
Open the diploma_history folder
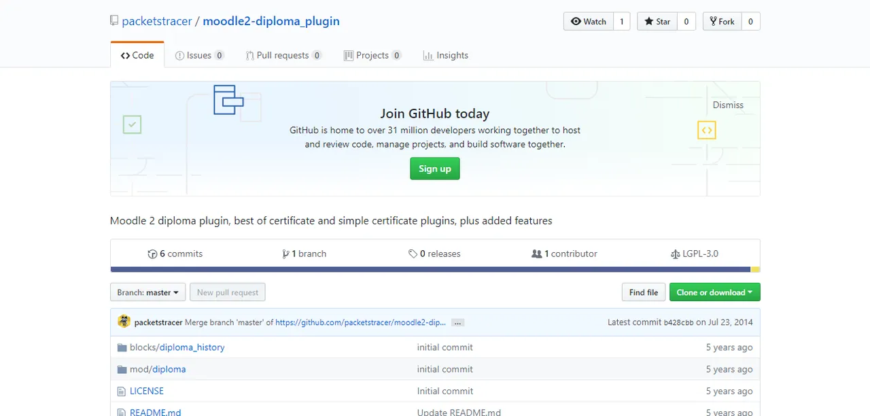(192, 347)
